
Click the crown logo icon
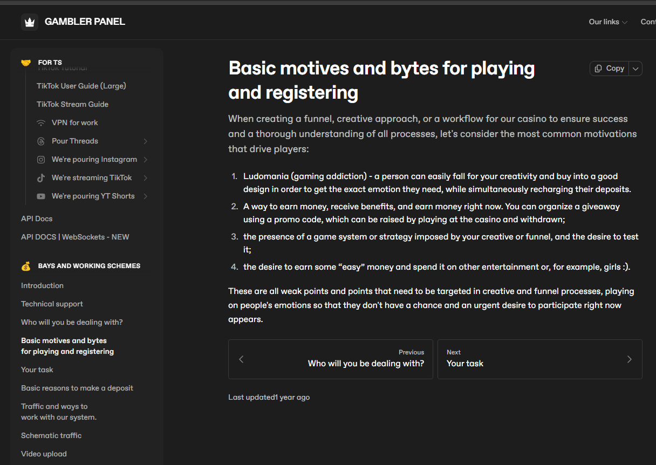click(x=30, y=22)
